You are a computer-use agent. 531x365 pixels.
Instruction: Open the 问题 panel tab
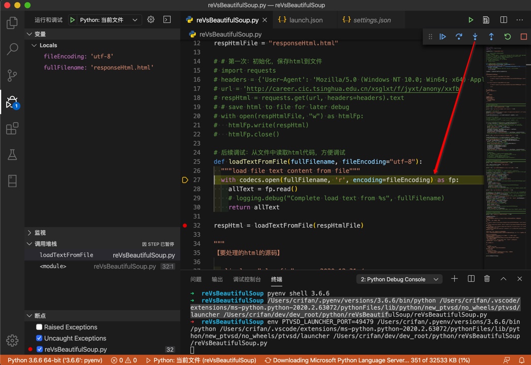196,279
